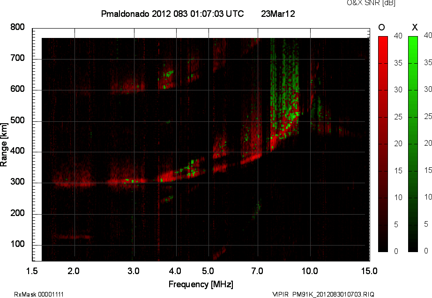Click the bright red F-layer trace at 300 km near 3 MHz

point(127,181)
